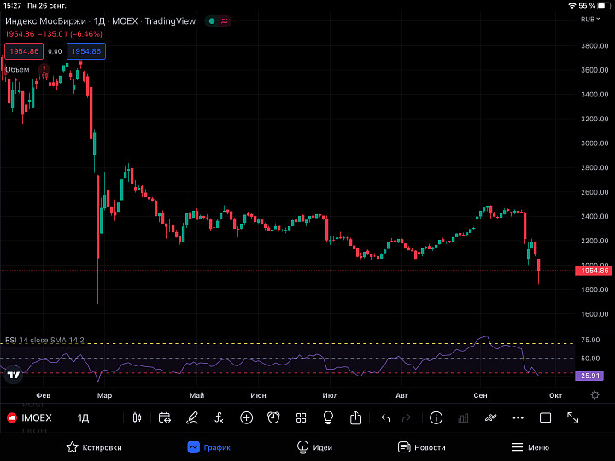This screenshot has height=461, width=615.
Task: Enter fullscreen with diagonal arrows icon
Action: click(572, 417)
